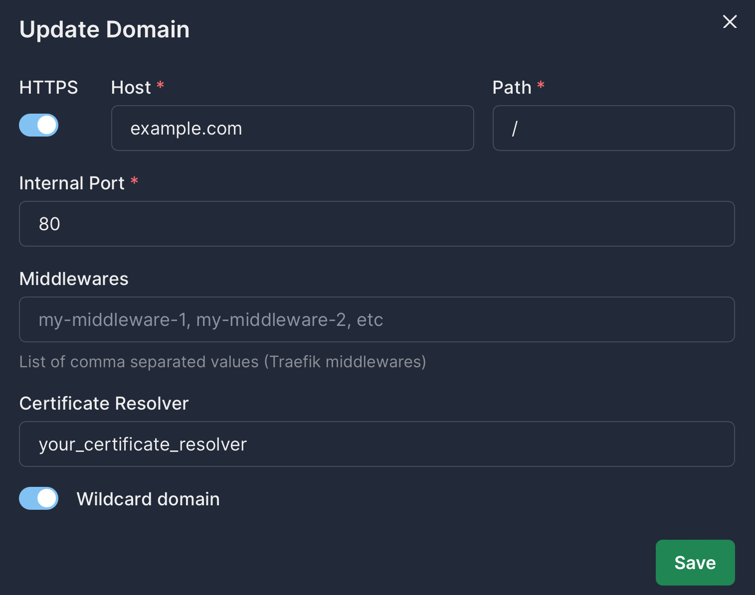
Task: Click the Internal Port label
Action: tap(72, 183)
